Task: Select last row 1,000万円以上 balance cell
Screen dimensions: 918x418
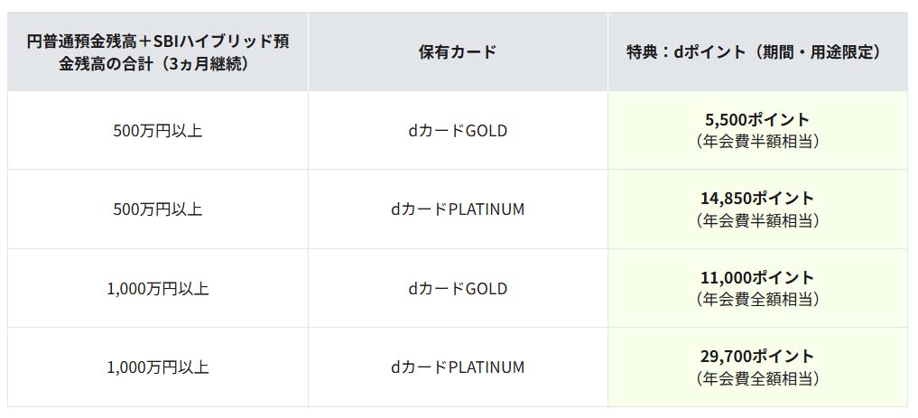Action: 157,367
